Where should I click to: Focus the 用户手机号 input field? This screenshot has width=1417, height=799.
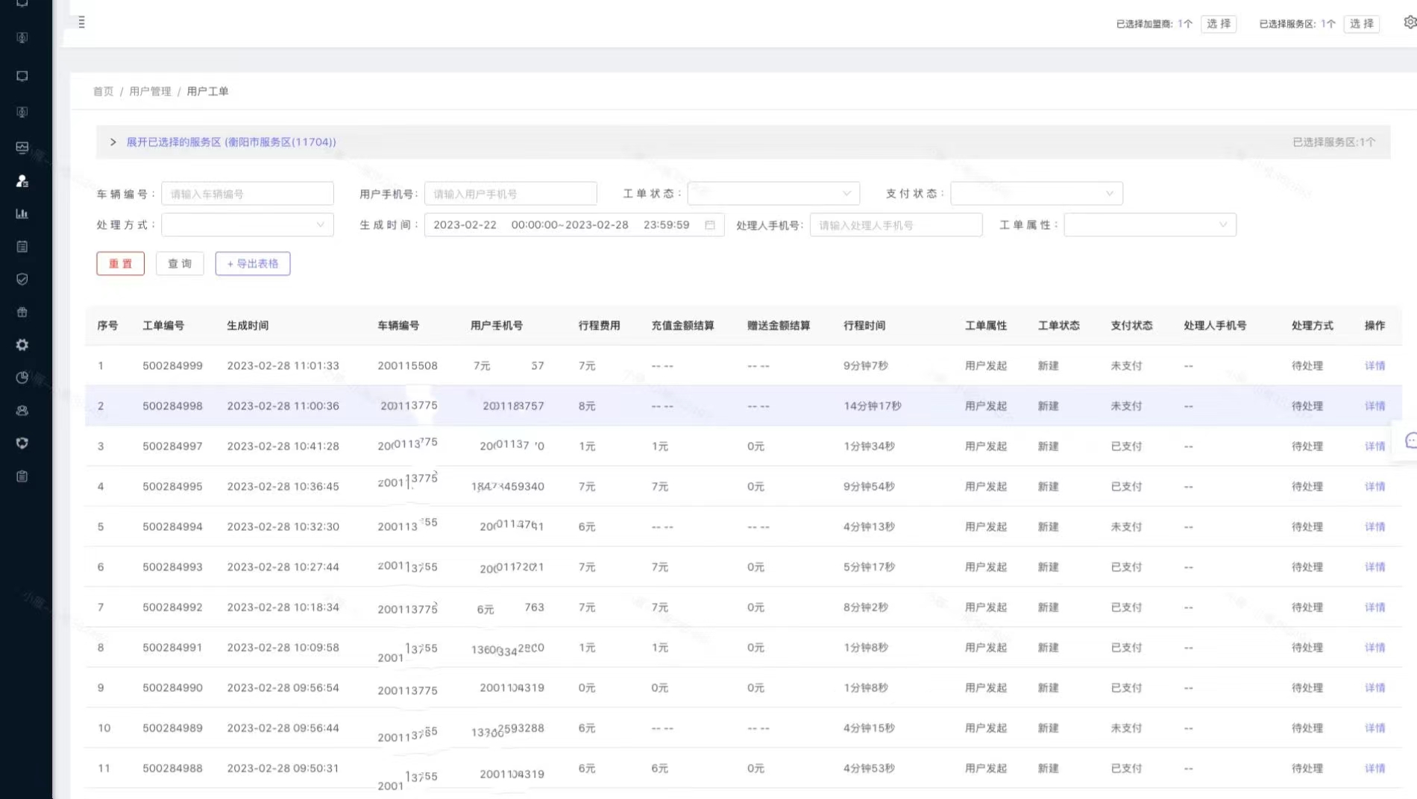pos(511,194)
